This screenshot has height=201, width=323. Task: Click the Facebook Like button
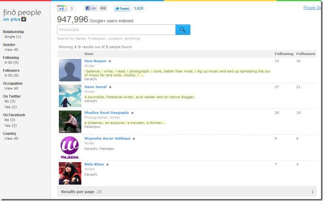(x=91, y=8)
